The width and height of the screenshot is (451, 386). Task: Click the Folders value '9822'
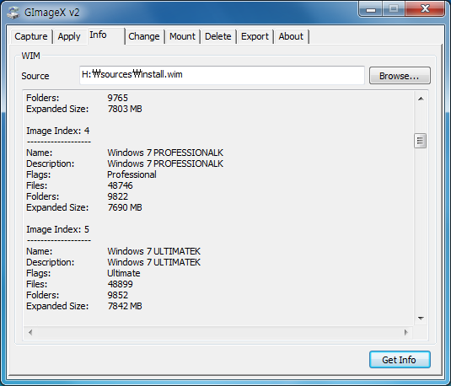(x=118, y=196)
